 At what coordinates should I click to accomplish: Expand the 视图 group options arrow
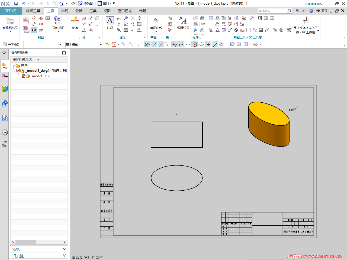(x=64, y=37)
